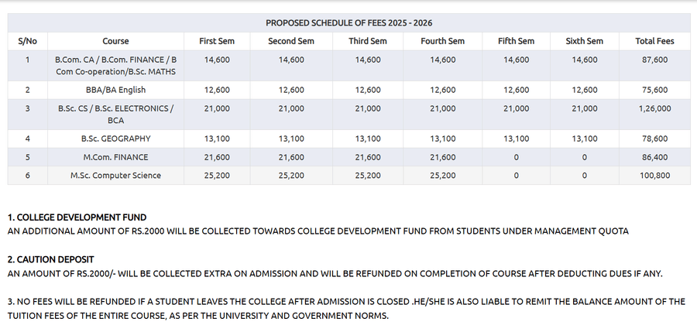Image resolution: width=697 pixels, height=325 pixels.
Task: Click the total fees value 100,800
Action: pyautogui.click(x=654, y=176)
